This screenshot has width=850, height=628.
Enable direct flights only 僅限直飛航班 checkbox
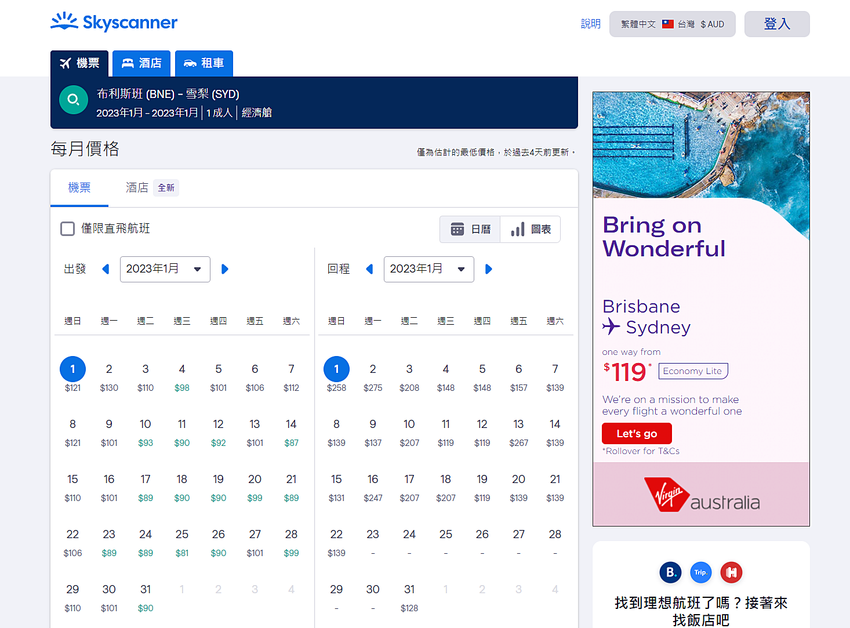(68, 228)
